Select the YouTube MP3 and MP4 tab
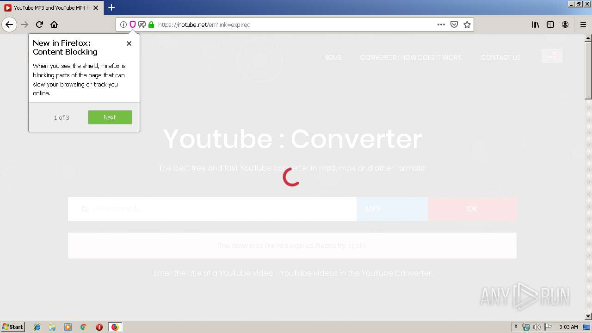Image resolution: width=592 pixels, height=333 pixels. coord(51,8)
